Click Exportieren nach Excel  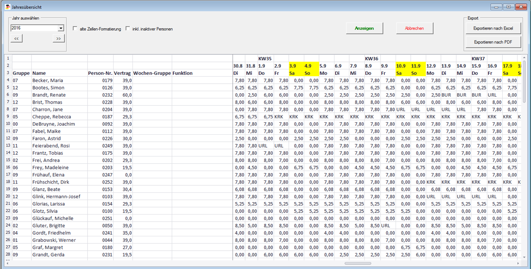click(x=493, y=28)
